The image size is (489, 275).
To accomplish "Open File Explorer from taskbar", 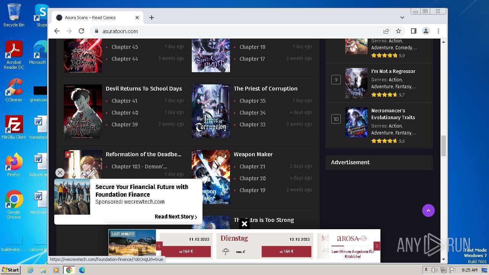I will (x=43, y=270).
